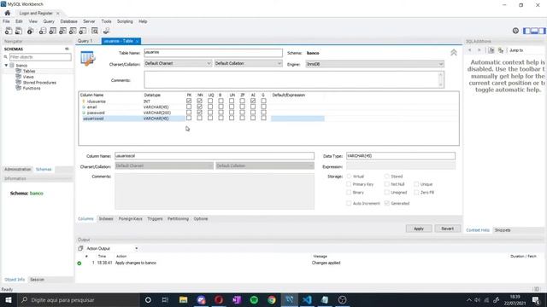Toggle the left sidebar panel icon
Screen dimensions: 547x307
coord(526,31)
